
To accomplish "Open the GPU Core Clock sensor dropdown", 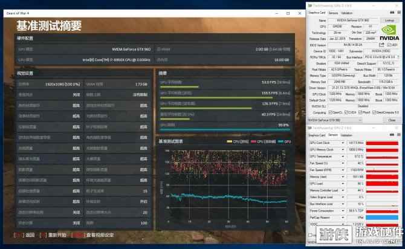I will click(x=343, y=143).
